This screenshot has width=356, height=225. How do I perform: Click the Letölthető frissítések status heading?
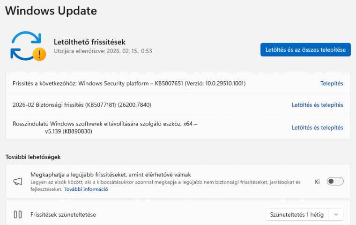89,42
